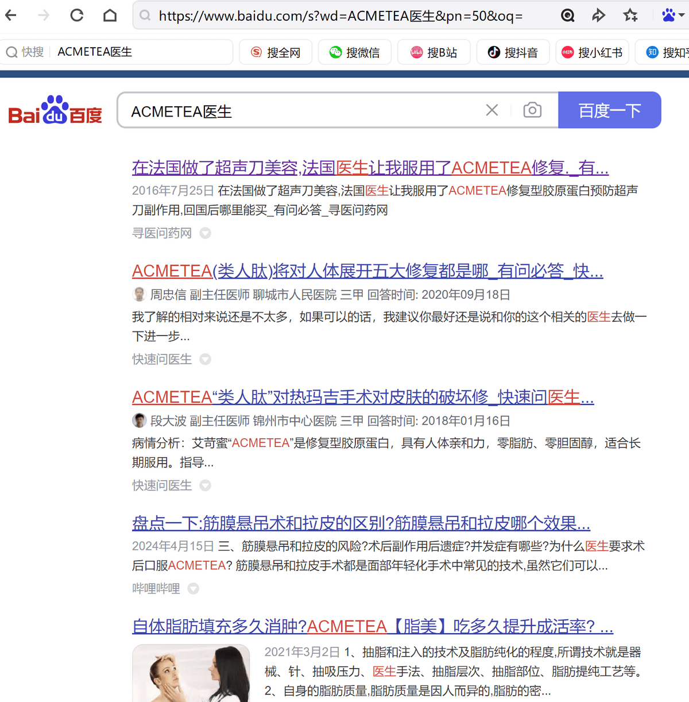Screen dimensions: 689x702
Task: Expand the dropdown next to 哔哩哔哩
Action: point(193,589)
